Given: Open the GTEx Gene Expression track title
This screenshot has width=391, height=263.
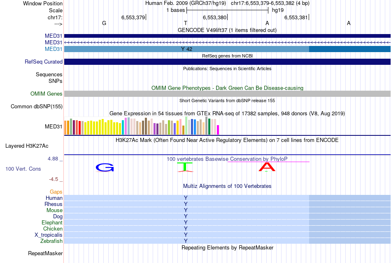Looking at the screenshot, I should coord(227,113).
